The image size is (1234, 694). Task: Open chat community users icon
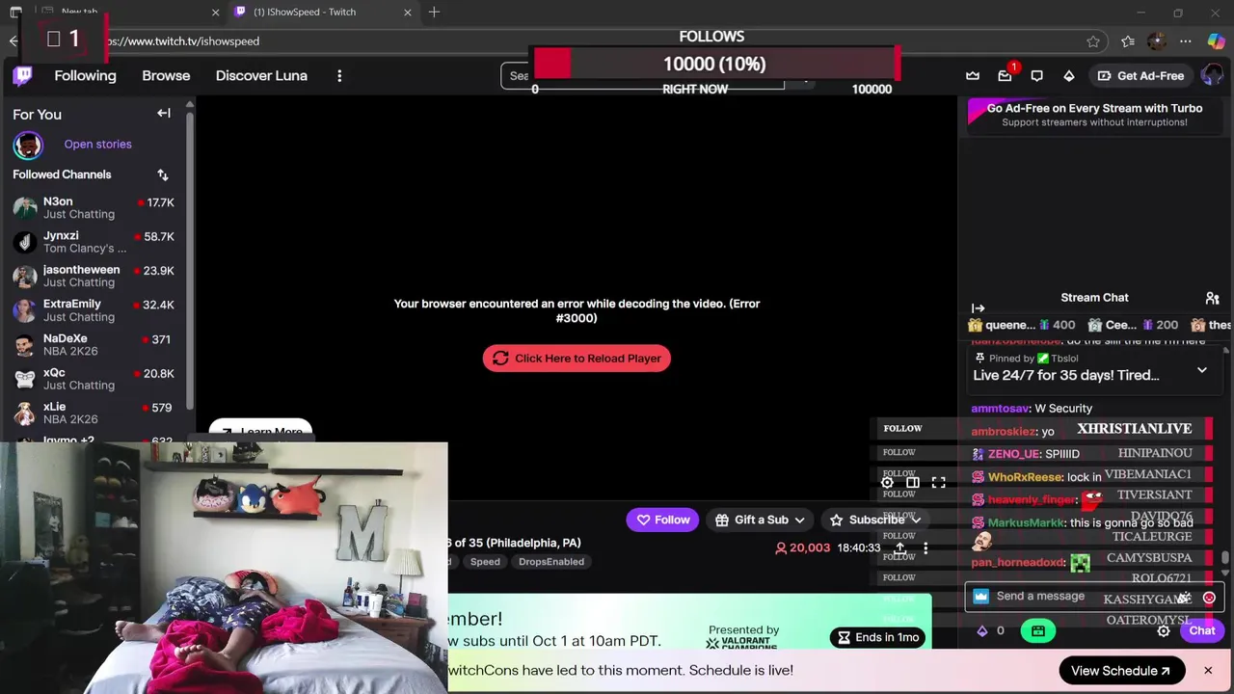pos(1212,298)
